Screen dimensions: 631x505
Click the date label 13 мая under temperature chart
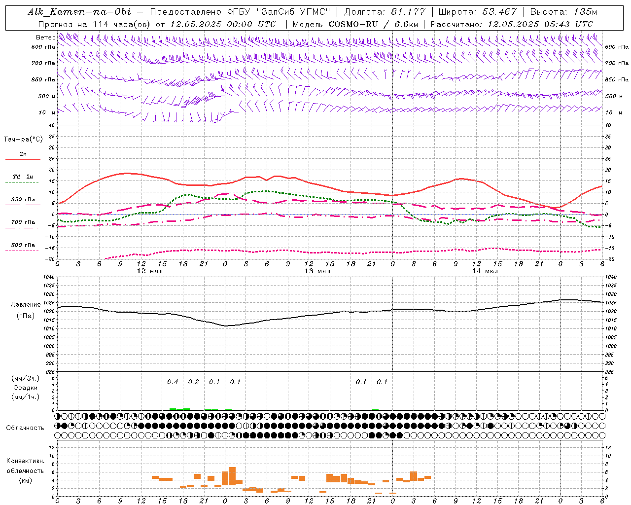317,271
